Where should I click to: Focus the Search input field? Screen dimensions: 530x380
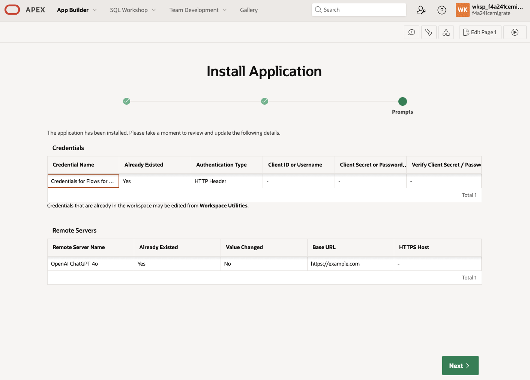click(x=359, y=10)
